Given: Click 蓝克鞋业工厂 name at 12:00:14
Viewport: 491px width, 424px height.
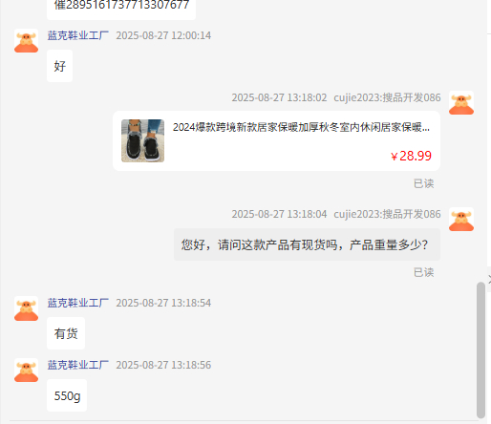Looking at the screenshot, I should 78,35.
